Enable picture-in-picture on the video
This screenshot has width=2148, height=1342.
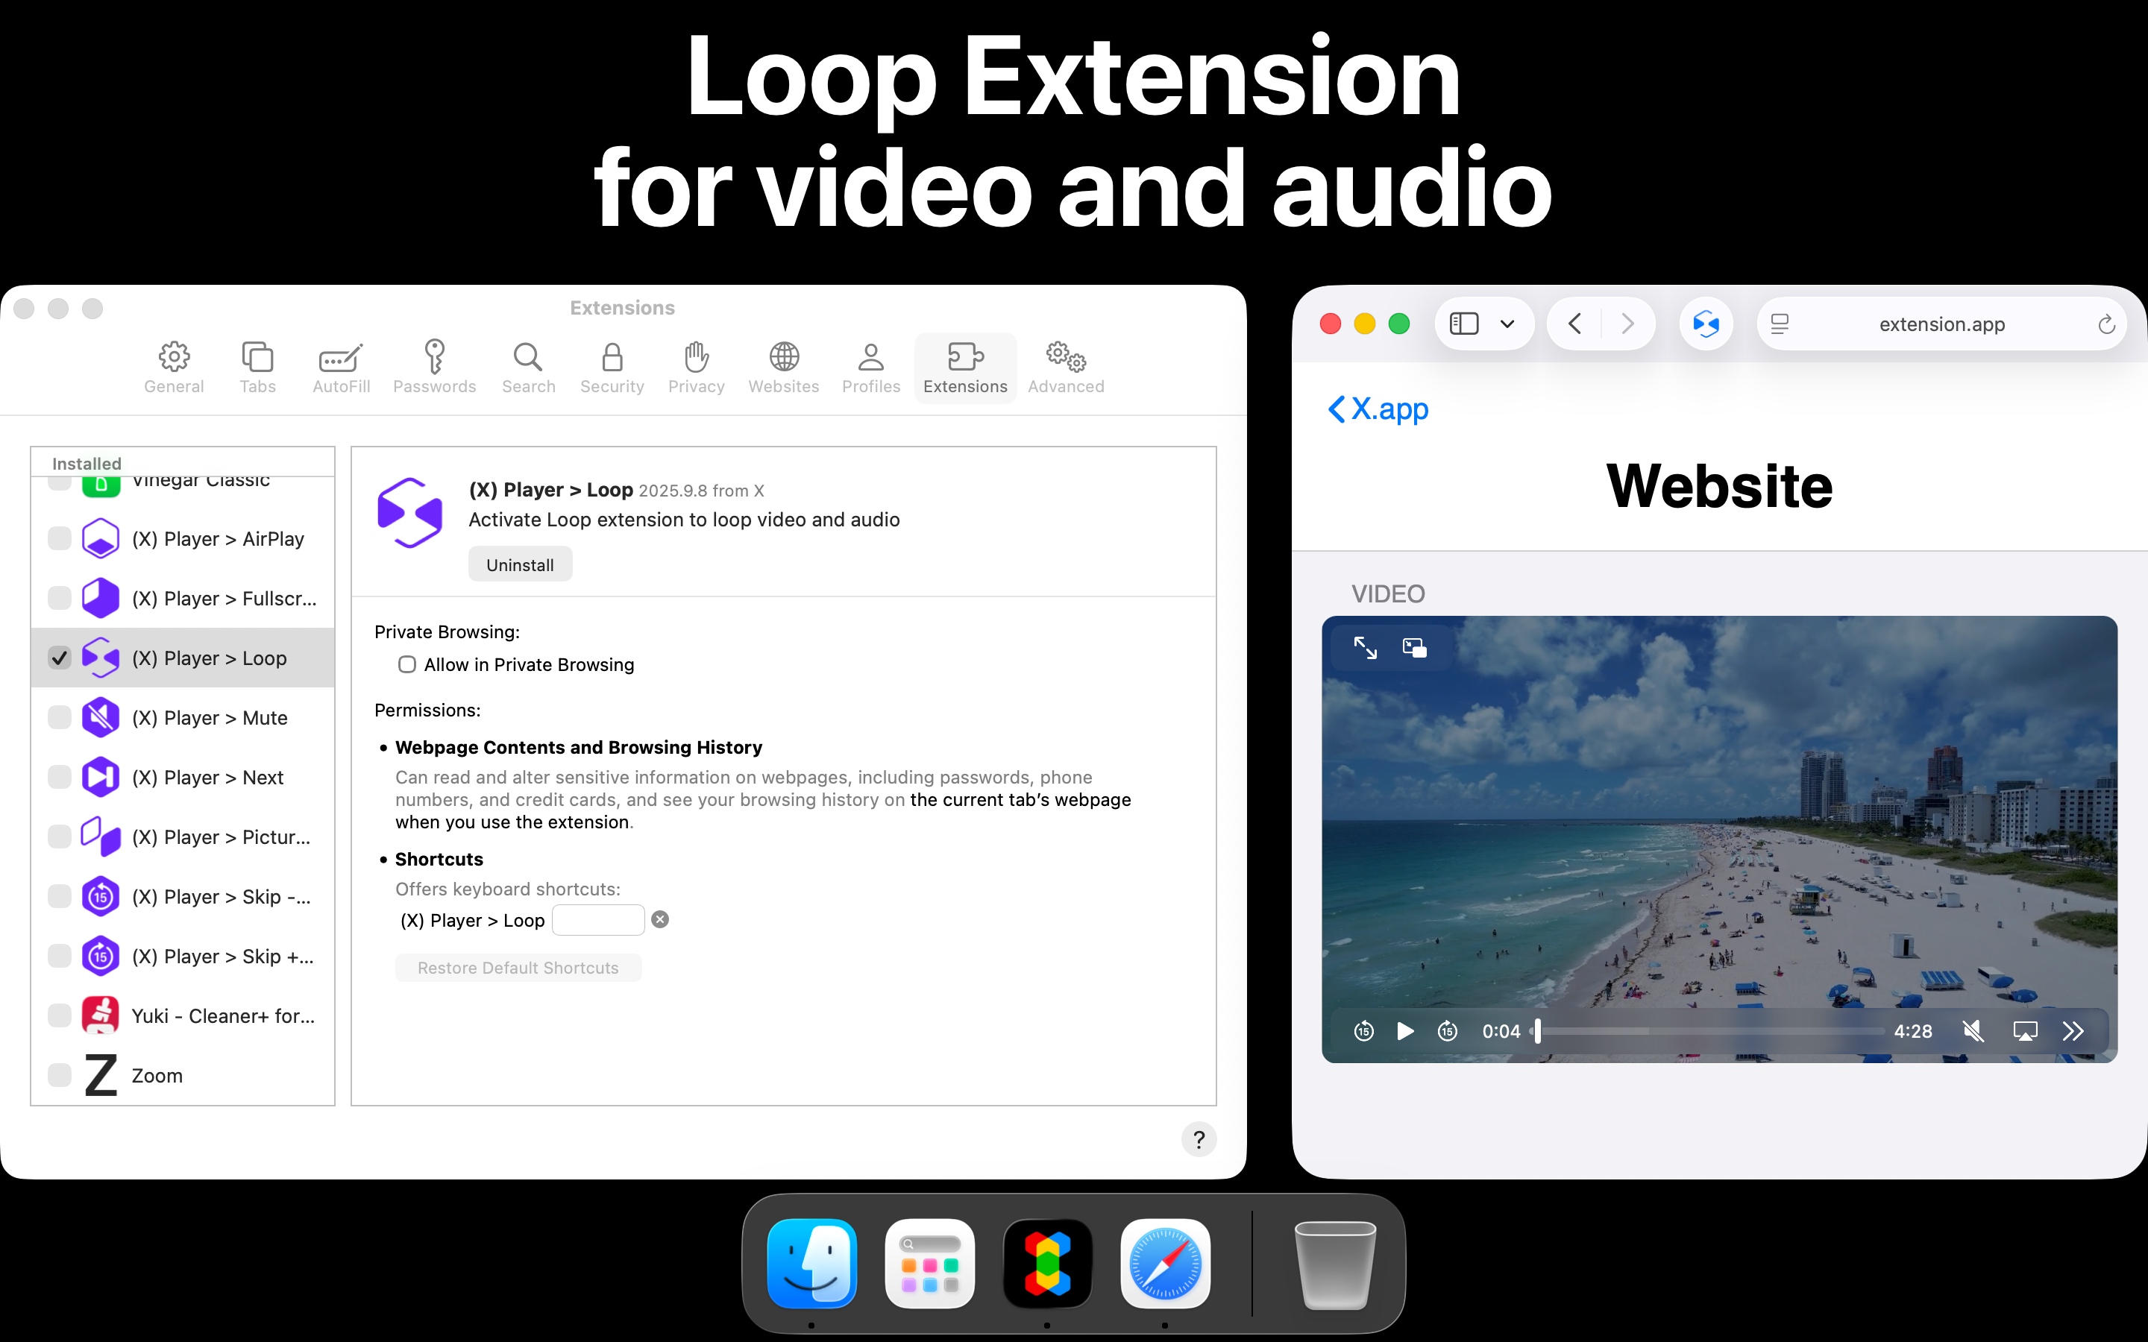(1415, 648)
